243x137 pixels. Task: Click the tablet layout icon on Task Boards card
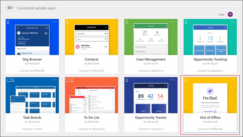pyautogui.click(x=9, y=80)
